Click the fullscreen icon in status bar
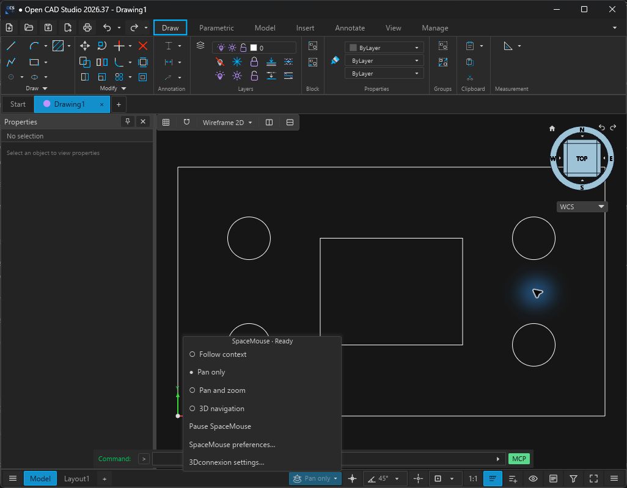 (x=594, y=478)
